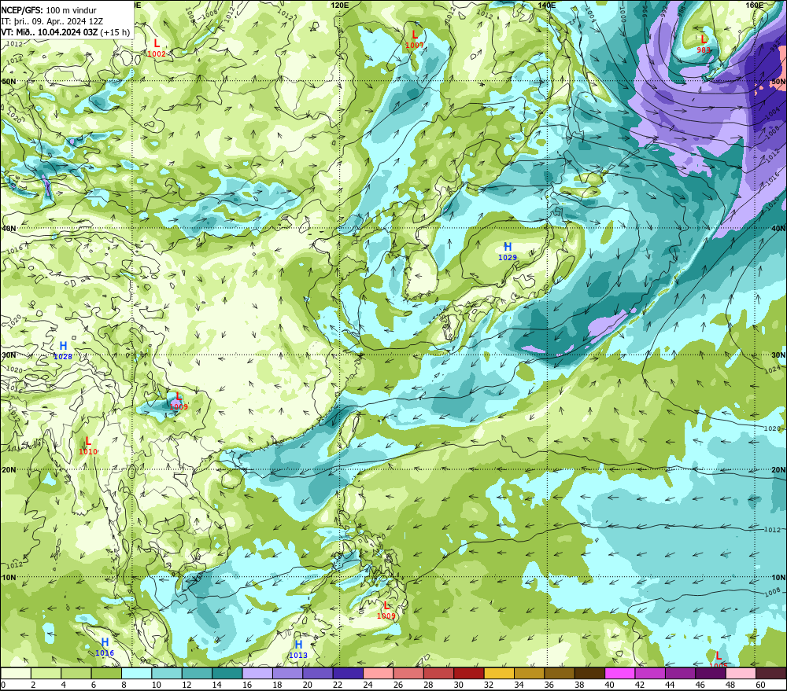Click the olive green 6–8 legend swatch
Image resolution: width=787 pixels, height=691 pixels.
pos(106,674)
